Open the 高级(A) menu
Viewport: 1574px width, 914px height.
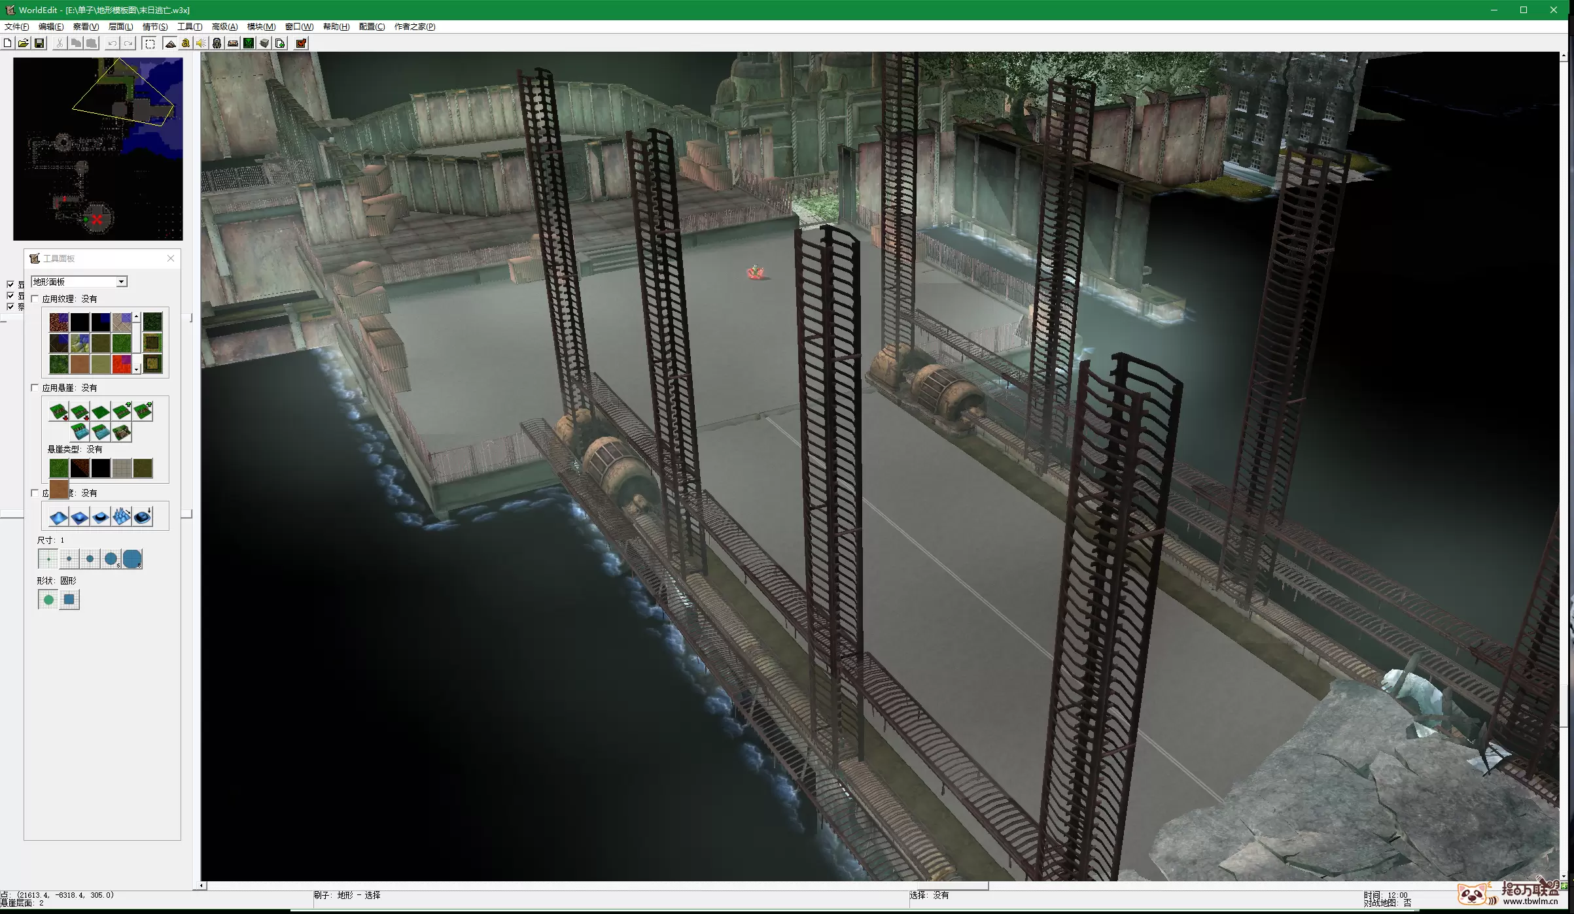point(224,27)
